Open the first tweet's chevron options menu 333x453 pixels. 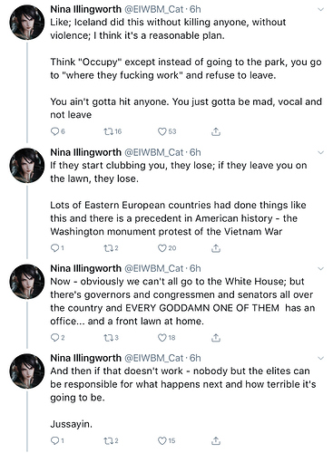point(320,10)
